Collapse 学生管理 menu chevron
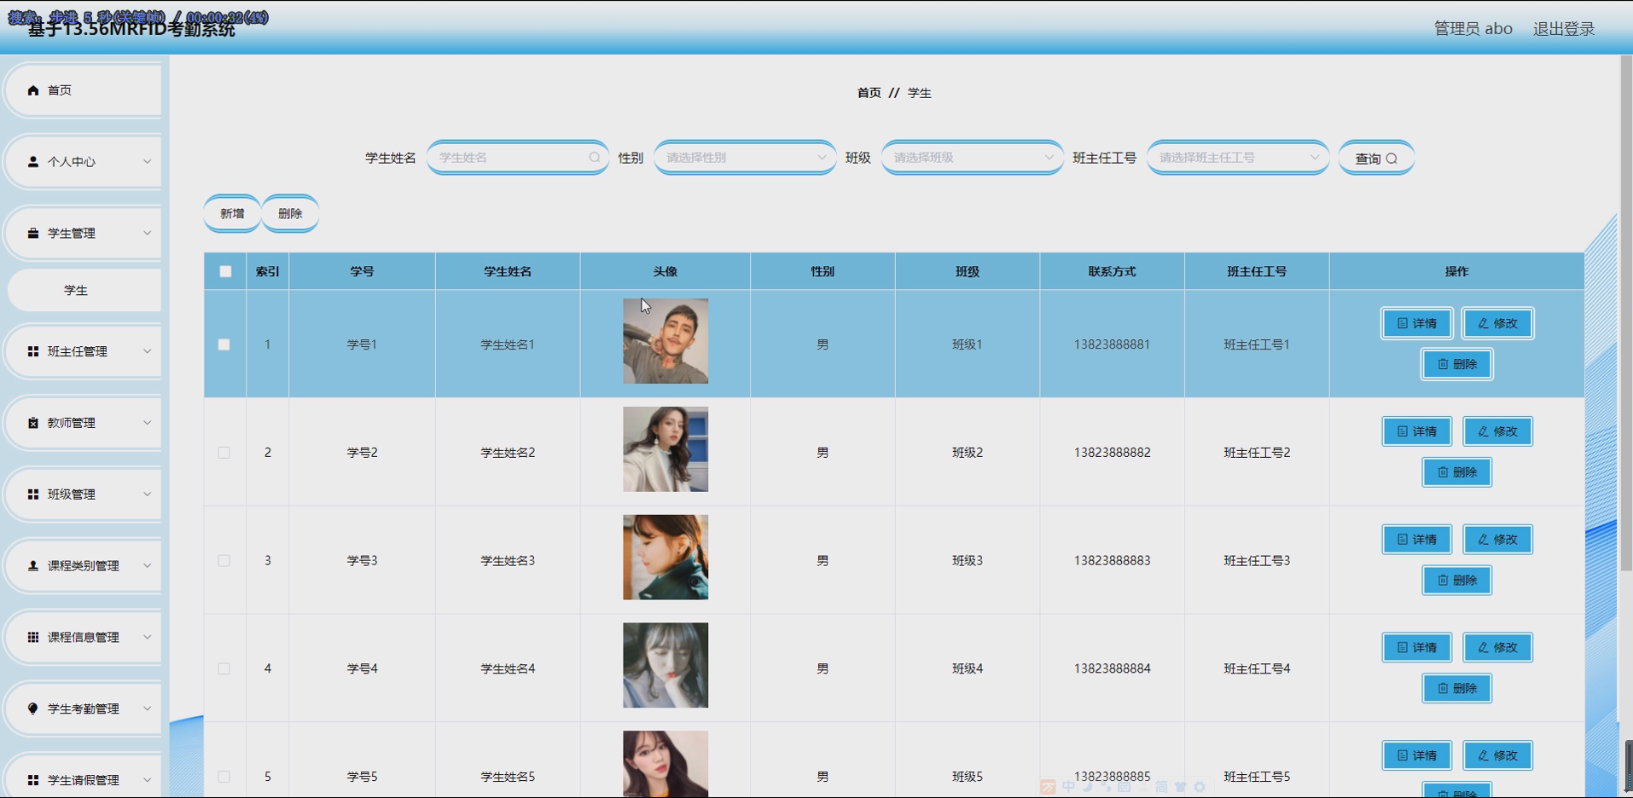The height and width of the screenshot is (798, 1633). point(147,234)
